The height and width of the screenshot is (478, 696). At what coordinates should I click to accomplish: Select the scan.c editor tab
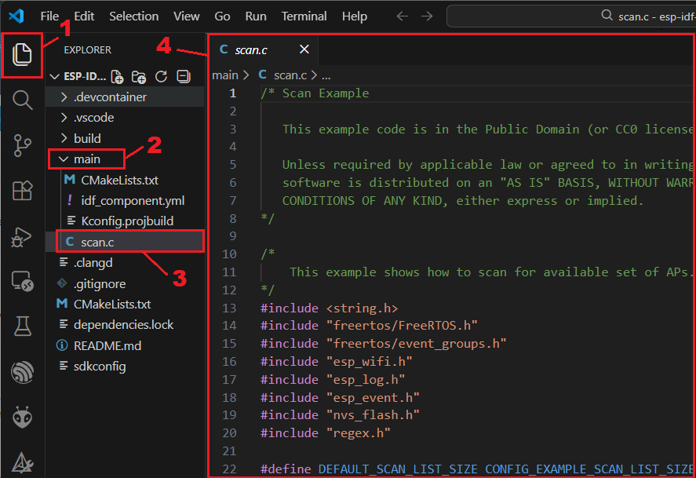(x=250, y=49)
